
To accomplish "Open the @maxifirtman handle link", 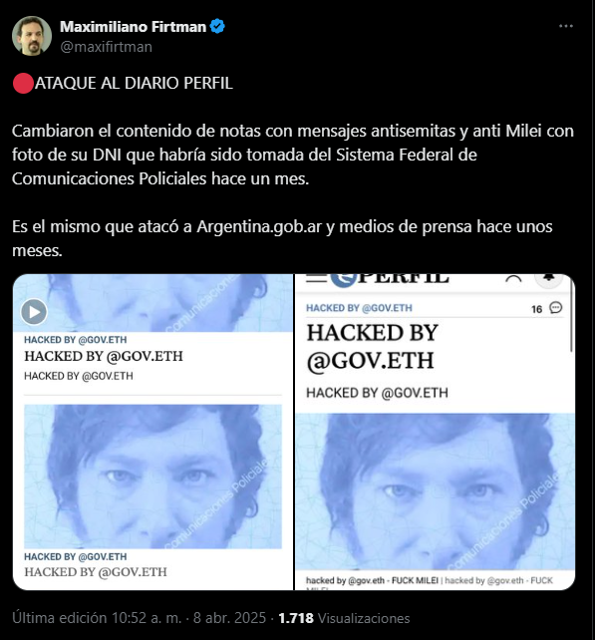I will [106, 47].
